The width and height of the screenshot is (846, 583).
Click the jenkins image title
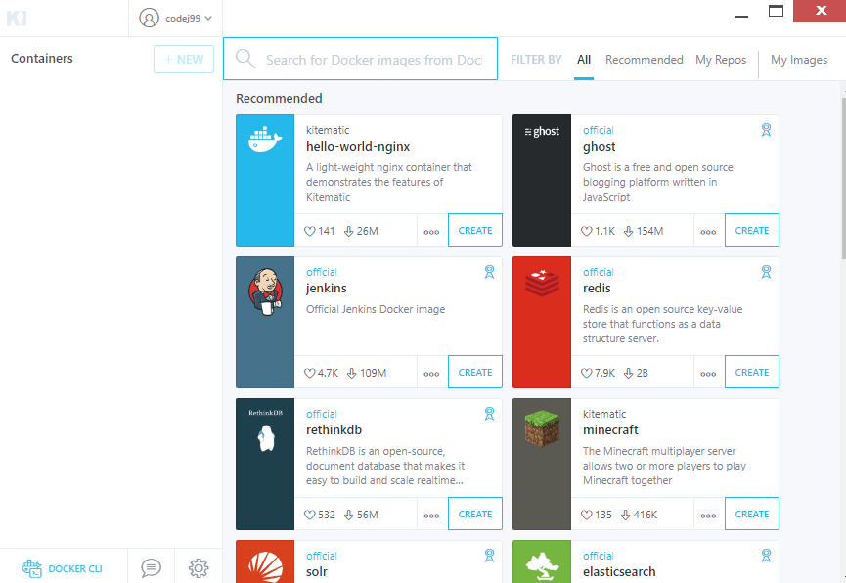[x=327, y=289]
